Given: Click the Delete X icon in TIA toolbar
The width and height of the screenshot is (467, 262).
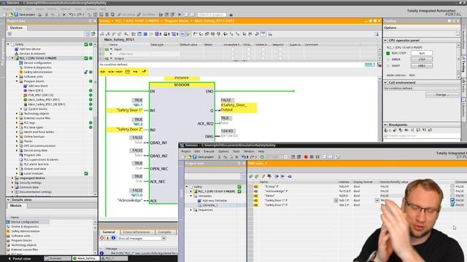Looking at the screenshot, I should pos(64,15).
